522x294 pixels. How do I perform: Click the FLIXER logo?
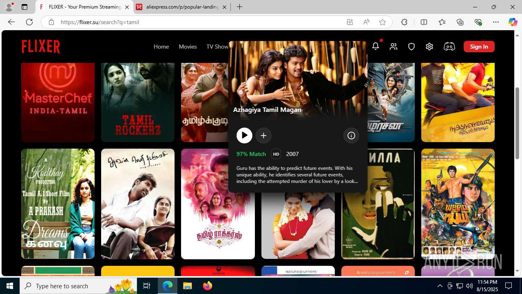41,47
